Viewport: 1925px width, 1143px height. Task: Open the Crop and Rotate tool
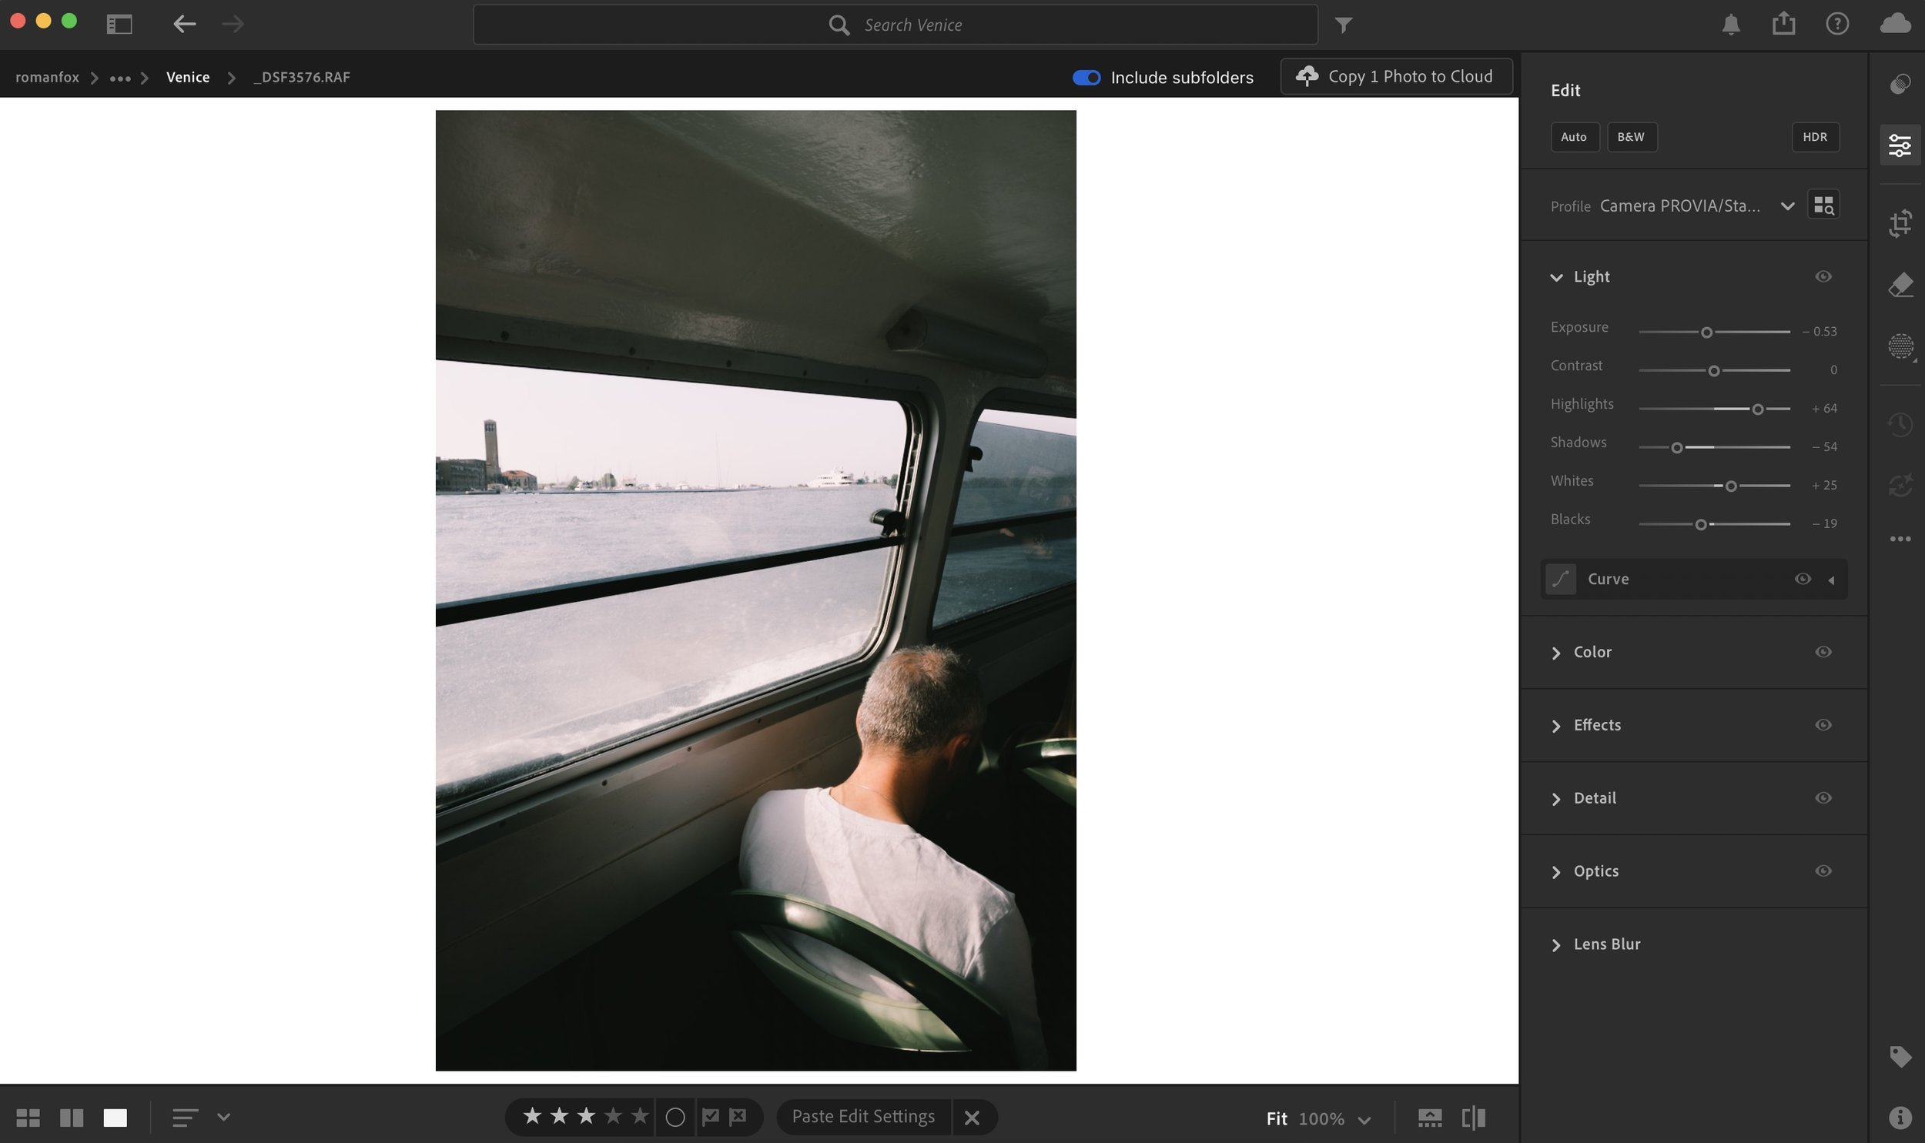tap(1900, 223)
